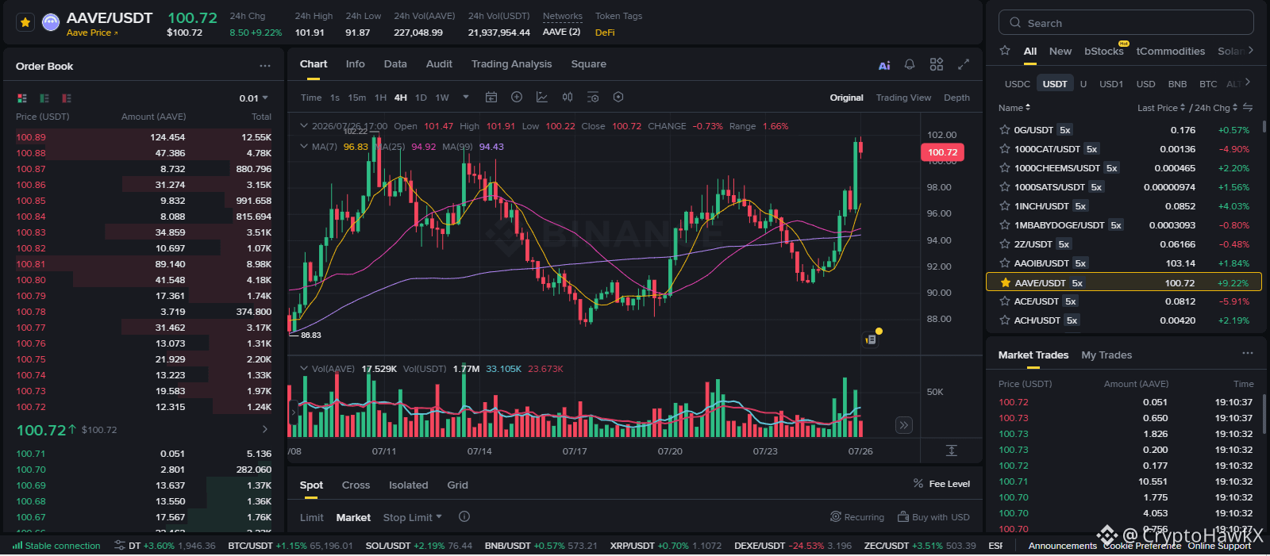Select the 1s time interval
Image resolution: width=1270 pixels, height=556 pixels.
[x=335, y=98]
